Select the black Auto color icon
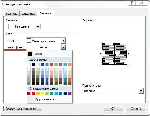This screenshot has height=116, width=150. 30,54
